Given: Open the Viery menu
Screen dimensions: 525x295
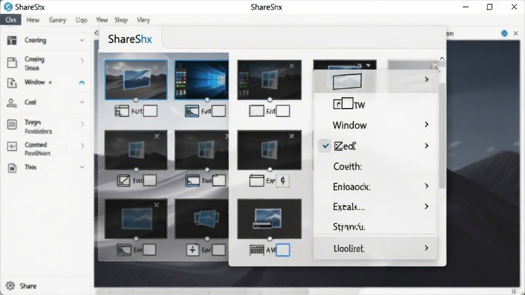Looking at the screenshot, I should coord(144,20).
